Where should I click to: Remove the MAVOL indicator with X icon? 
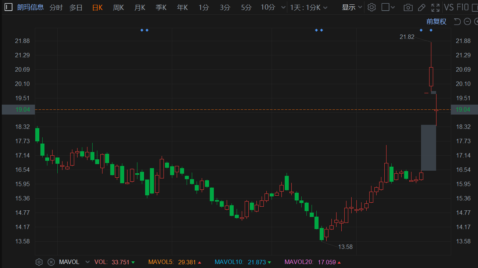[51, 262]
